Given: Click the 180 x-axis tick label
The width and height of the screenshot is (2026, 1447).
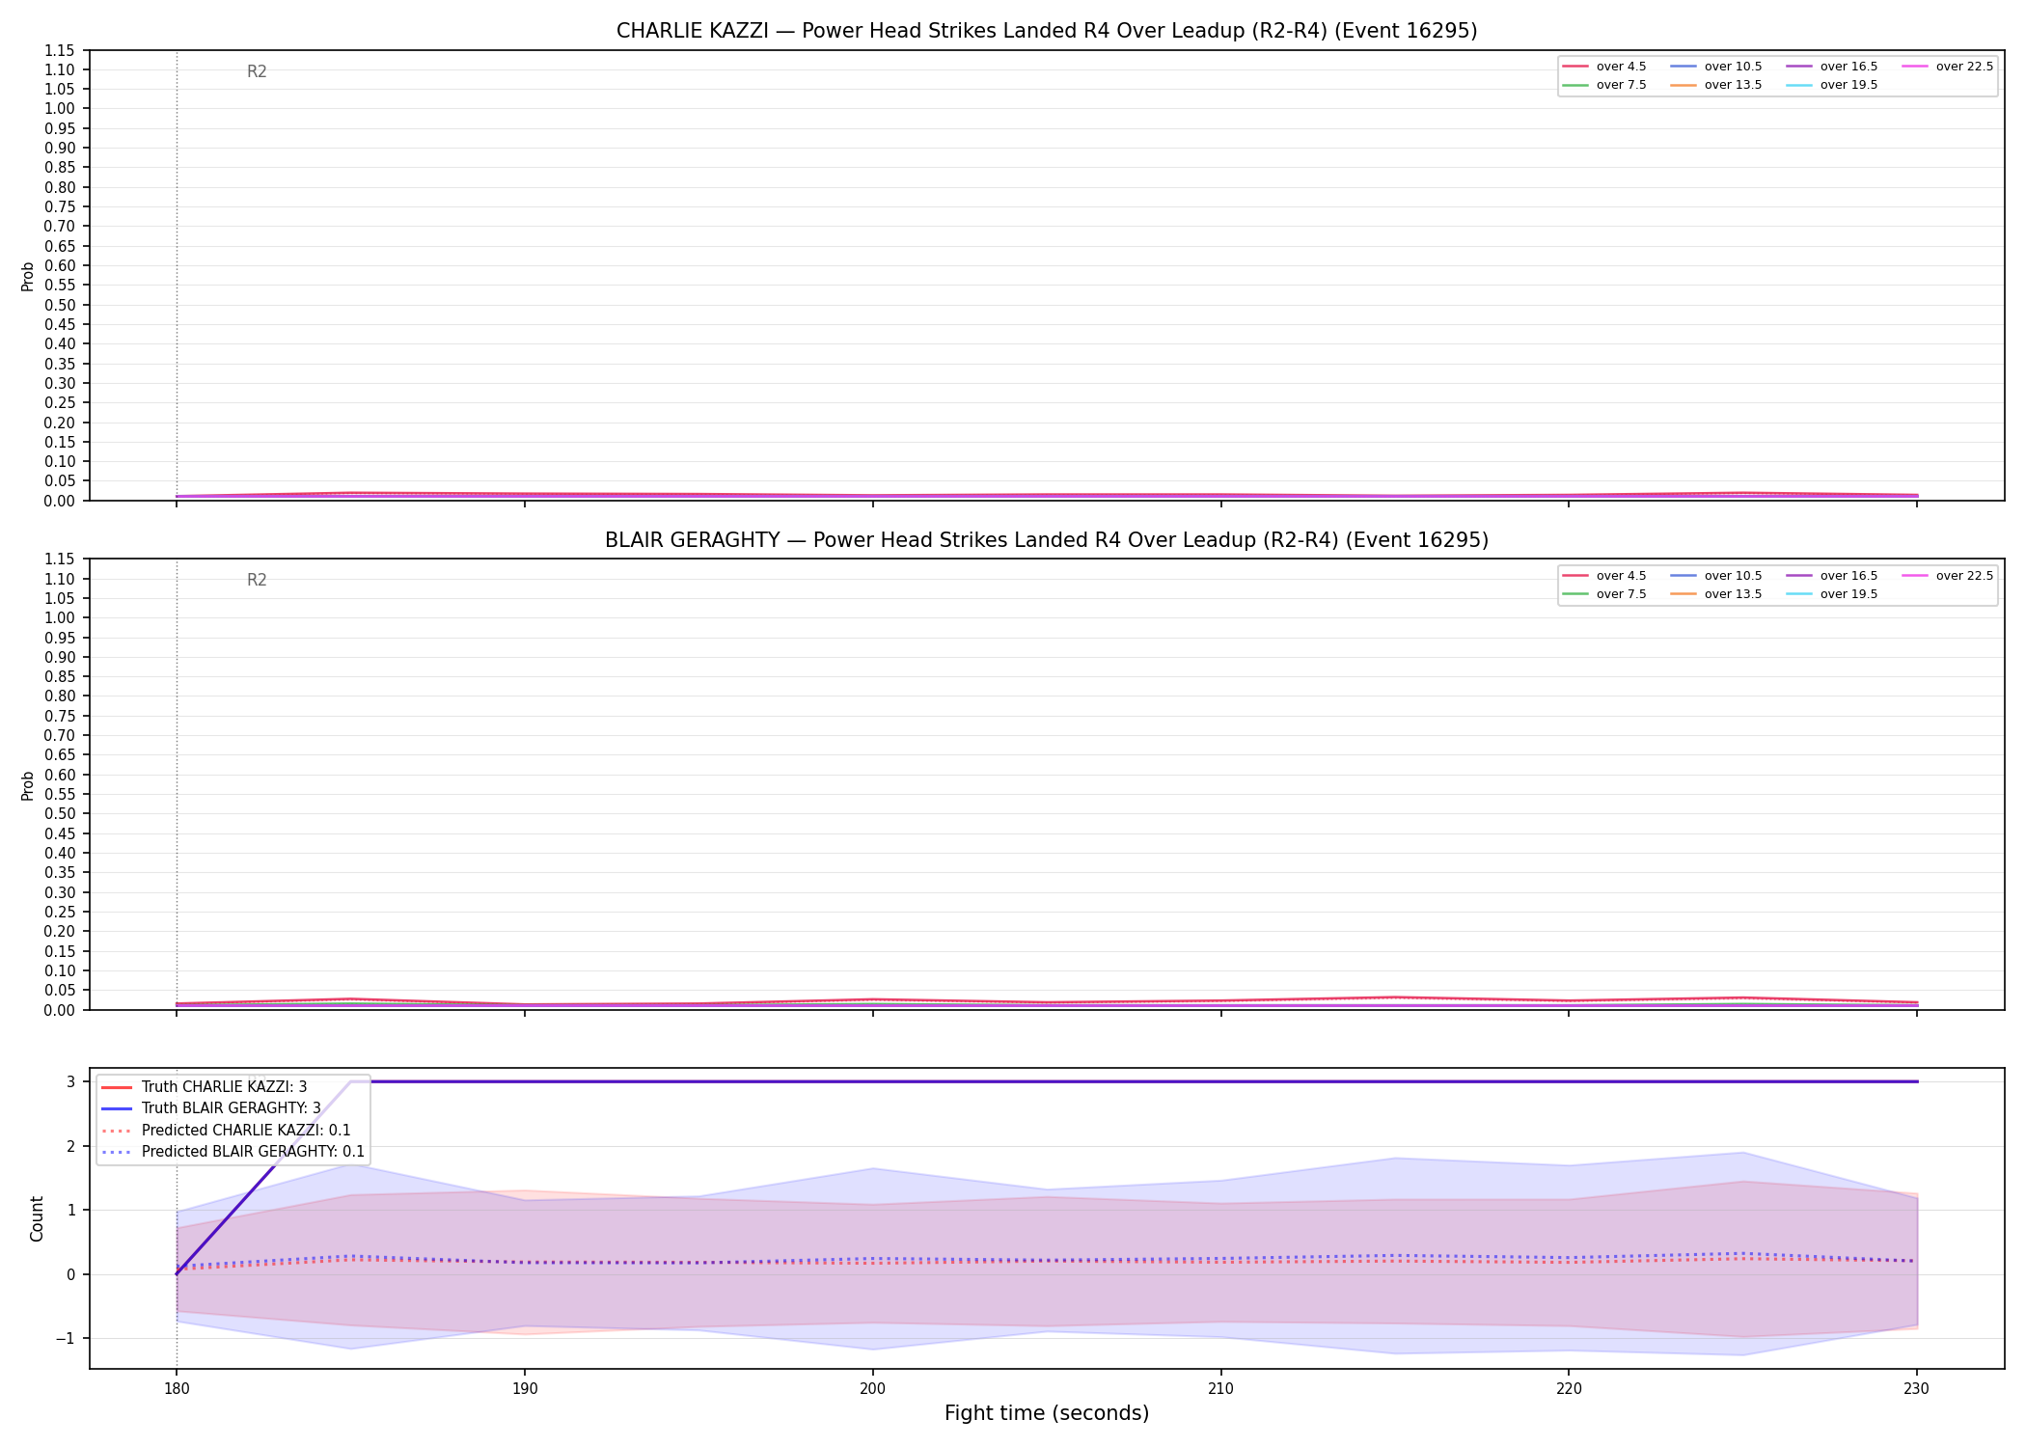Looking at the screenshot, I should click(176, 1389).
